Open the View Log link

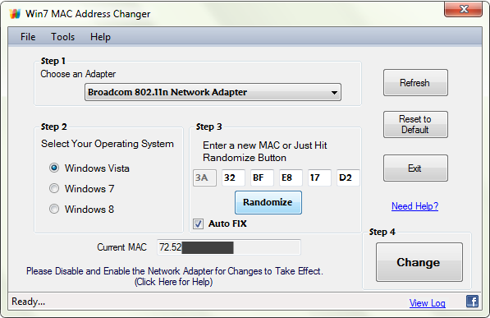pos(427,303)
